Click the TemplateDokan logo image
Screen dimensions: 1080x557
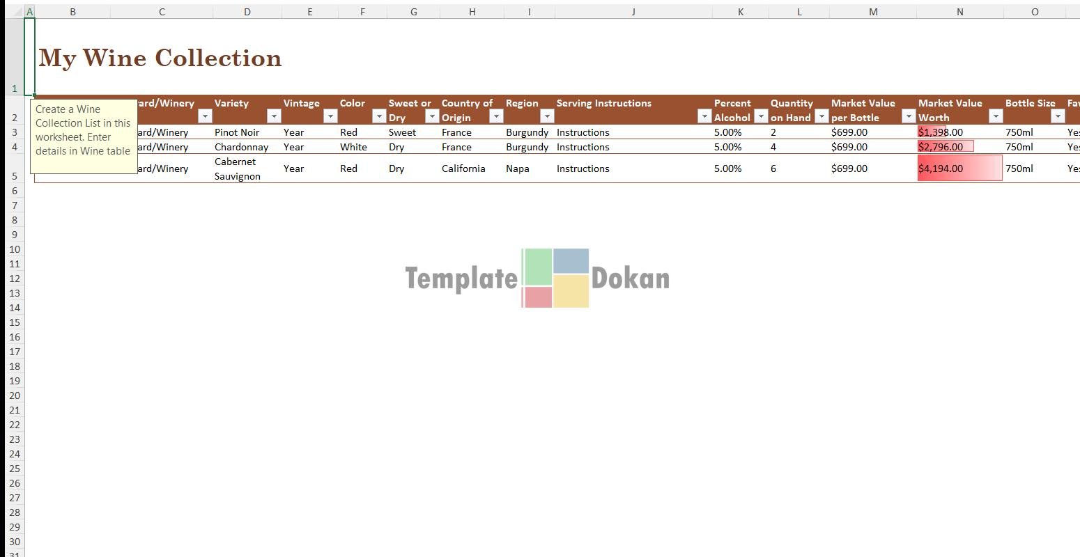(x=537, y=278)
